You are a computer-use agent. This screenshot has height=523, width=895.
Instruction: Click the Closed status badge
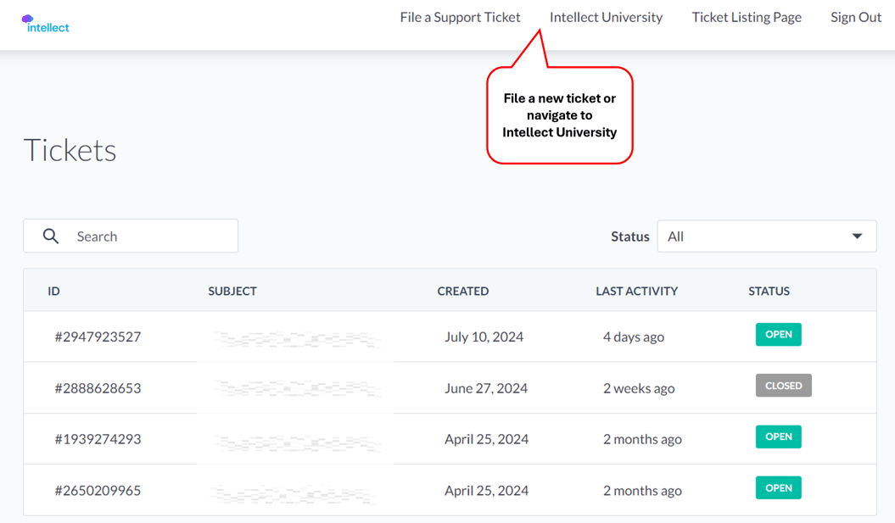click(783, 386)
